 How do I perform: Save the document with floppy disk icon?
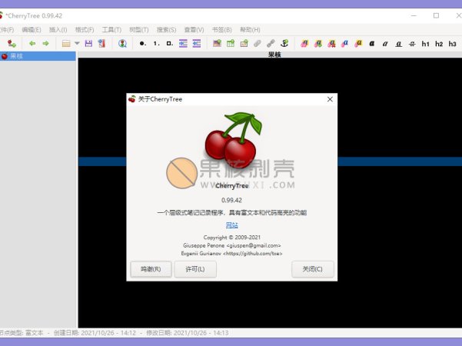click(x=88, y=44)
